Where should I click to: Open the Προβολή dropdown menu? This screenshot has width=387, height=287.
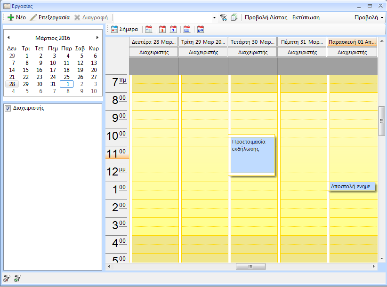tap(368, 17)
